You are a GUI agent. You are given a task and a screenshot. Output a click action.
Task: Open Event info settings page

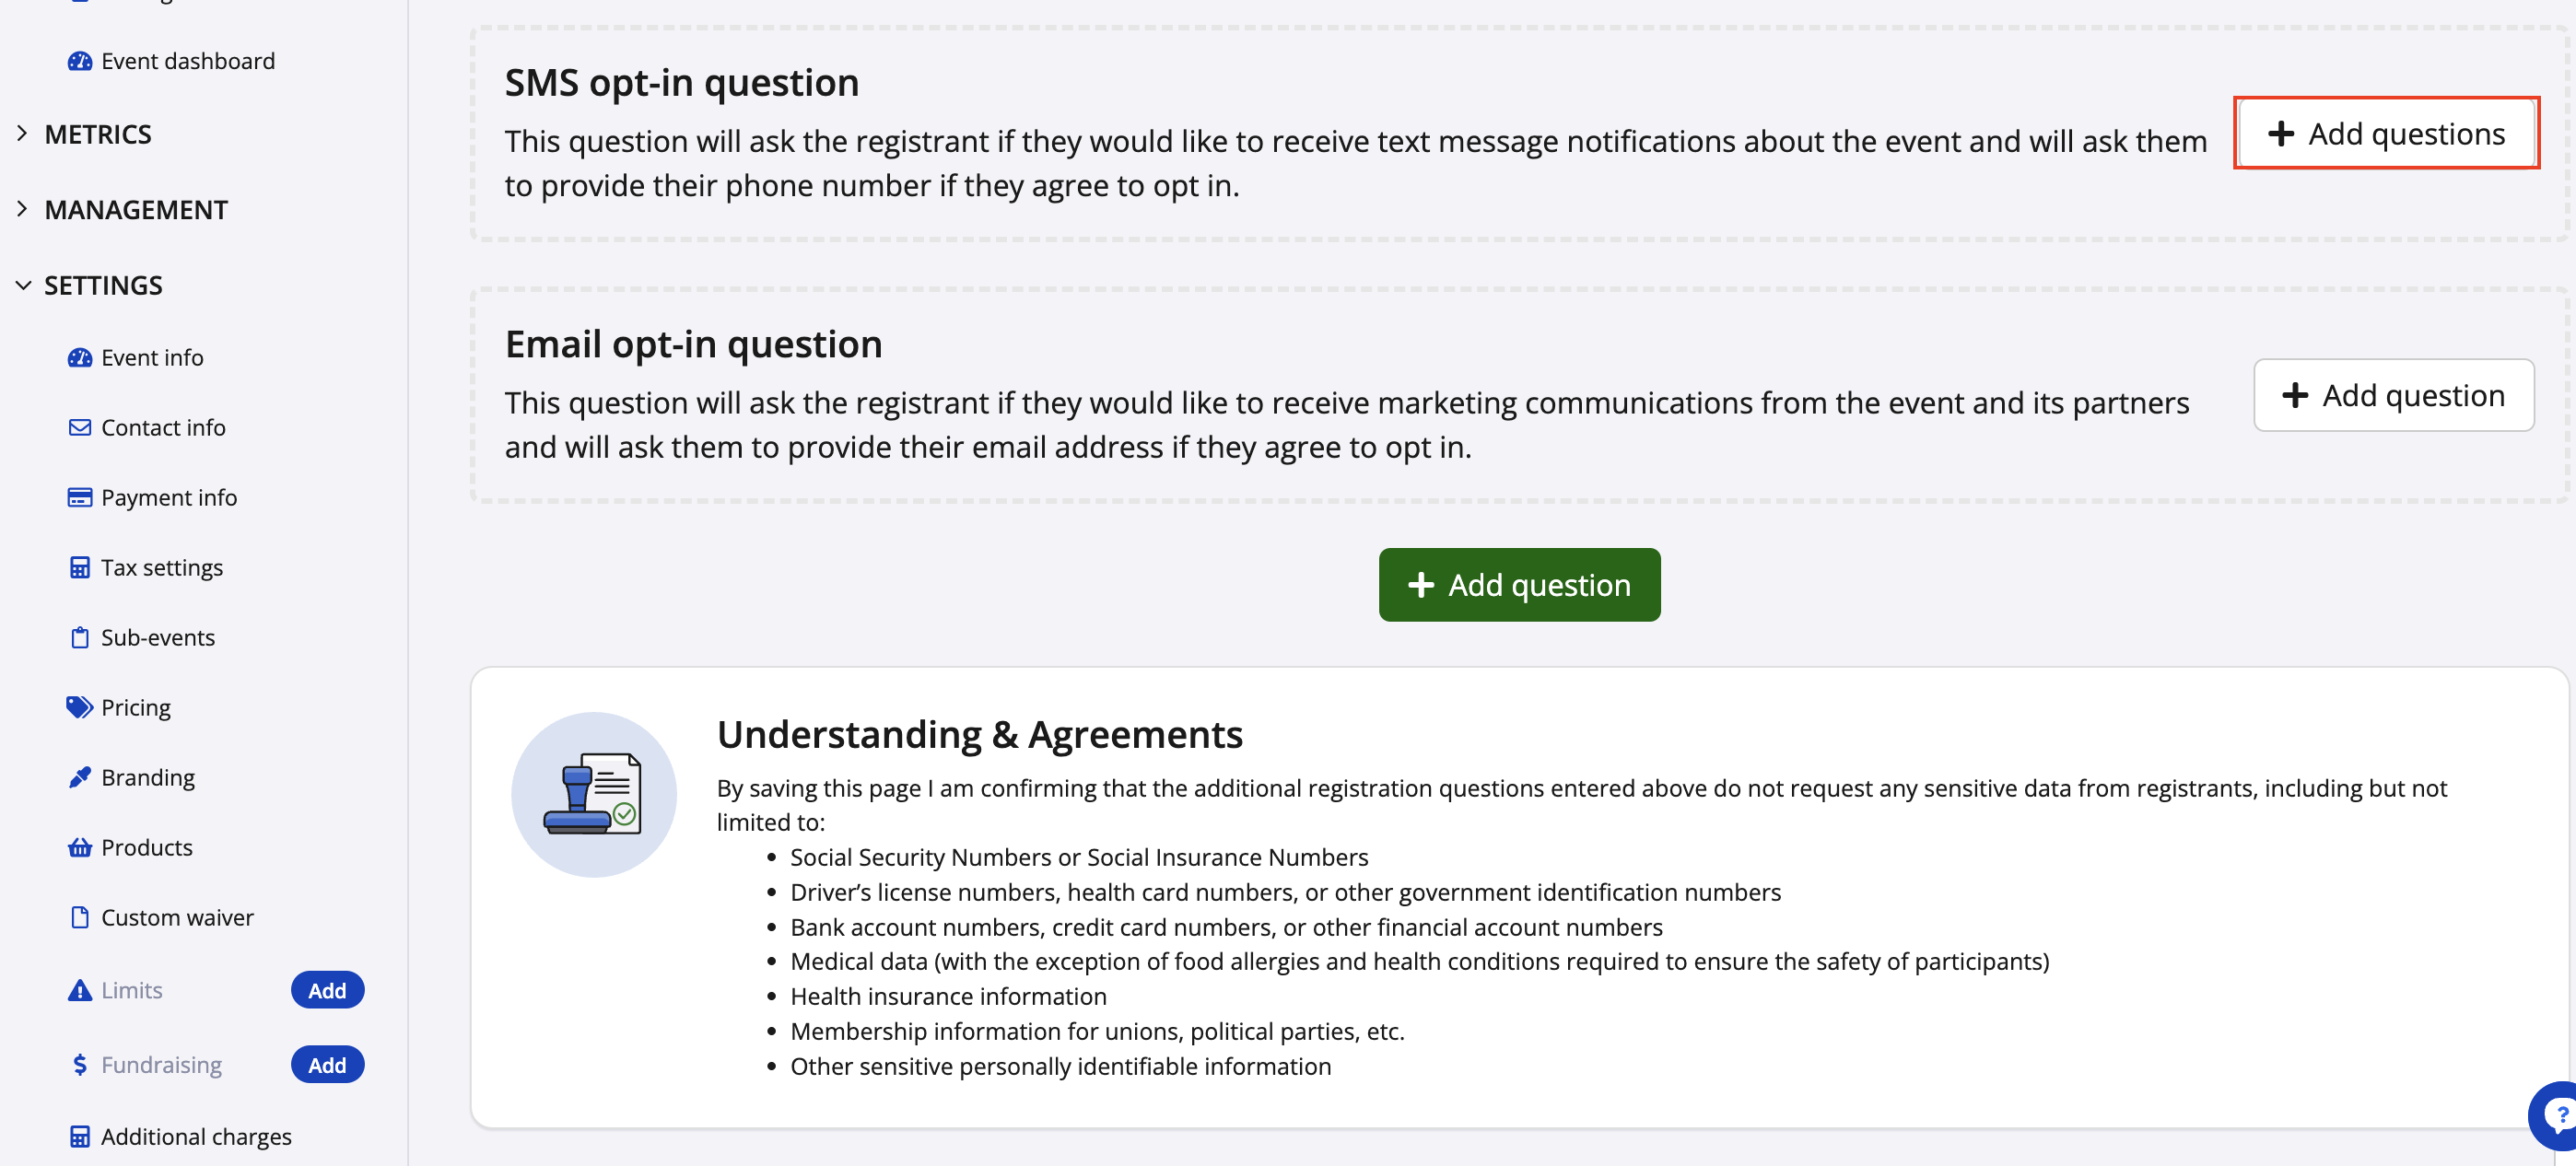pos(151,358)
